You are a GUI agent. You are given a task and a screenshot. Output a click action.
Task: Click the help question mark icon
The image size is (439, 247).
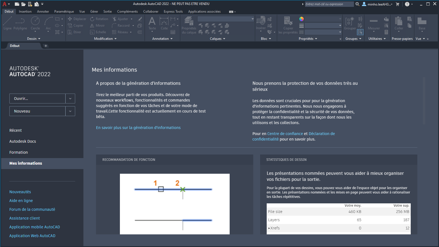click(x=407, y=4)
